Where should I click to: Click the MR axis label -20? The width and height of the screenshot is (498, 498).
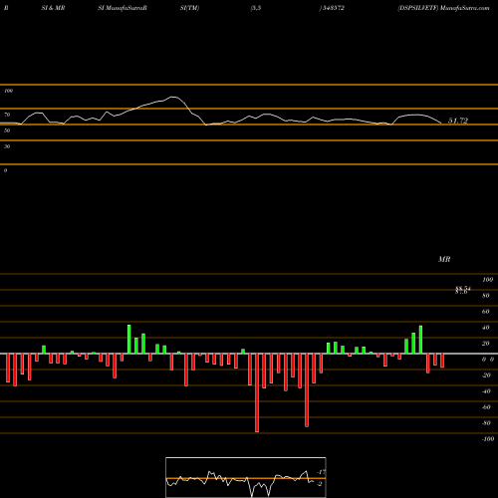click(x=486, y=375)
